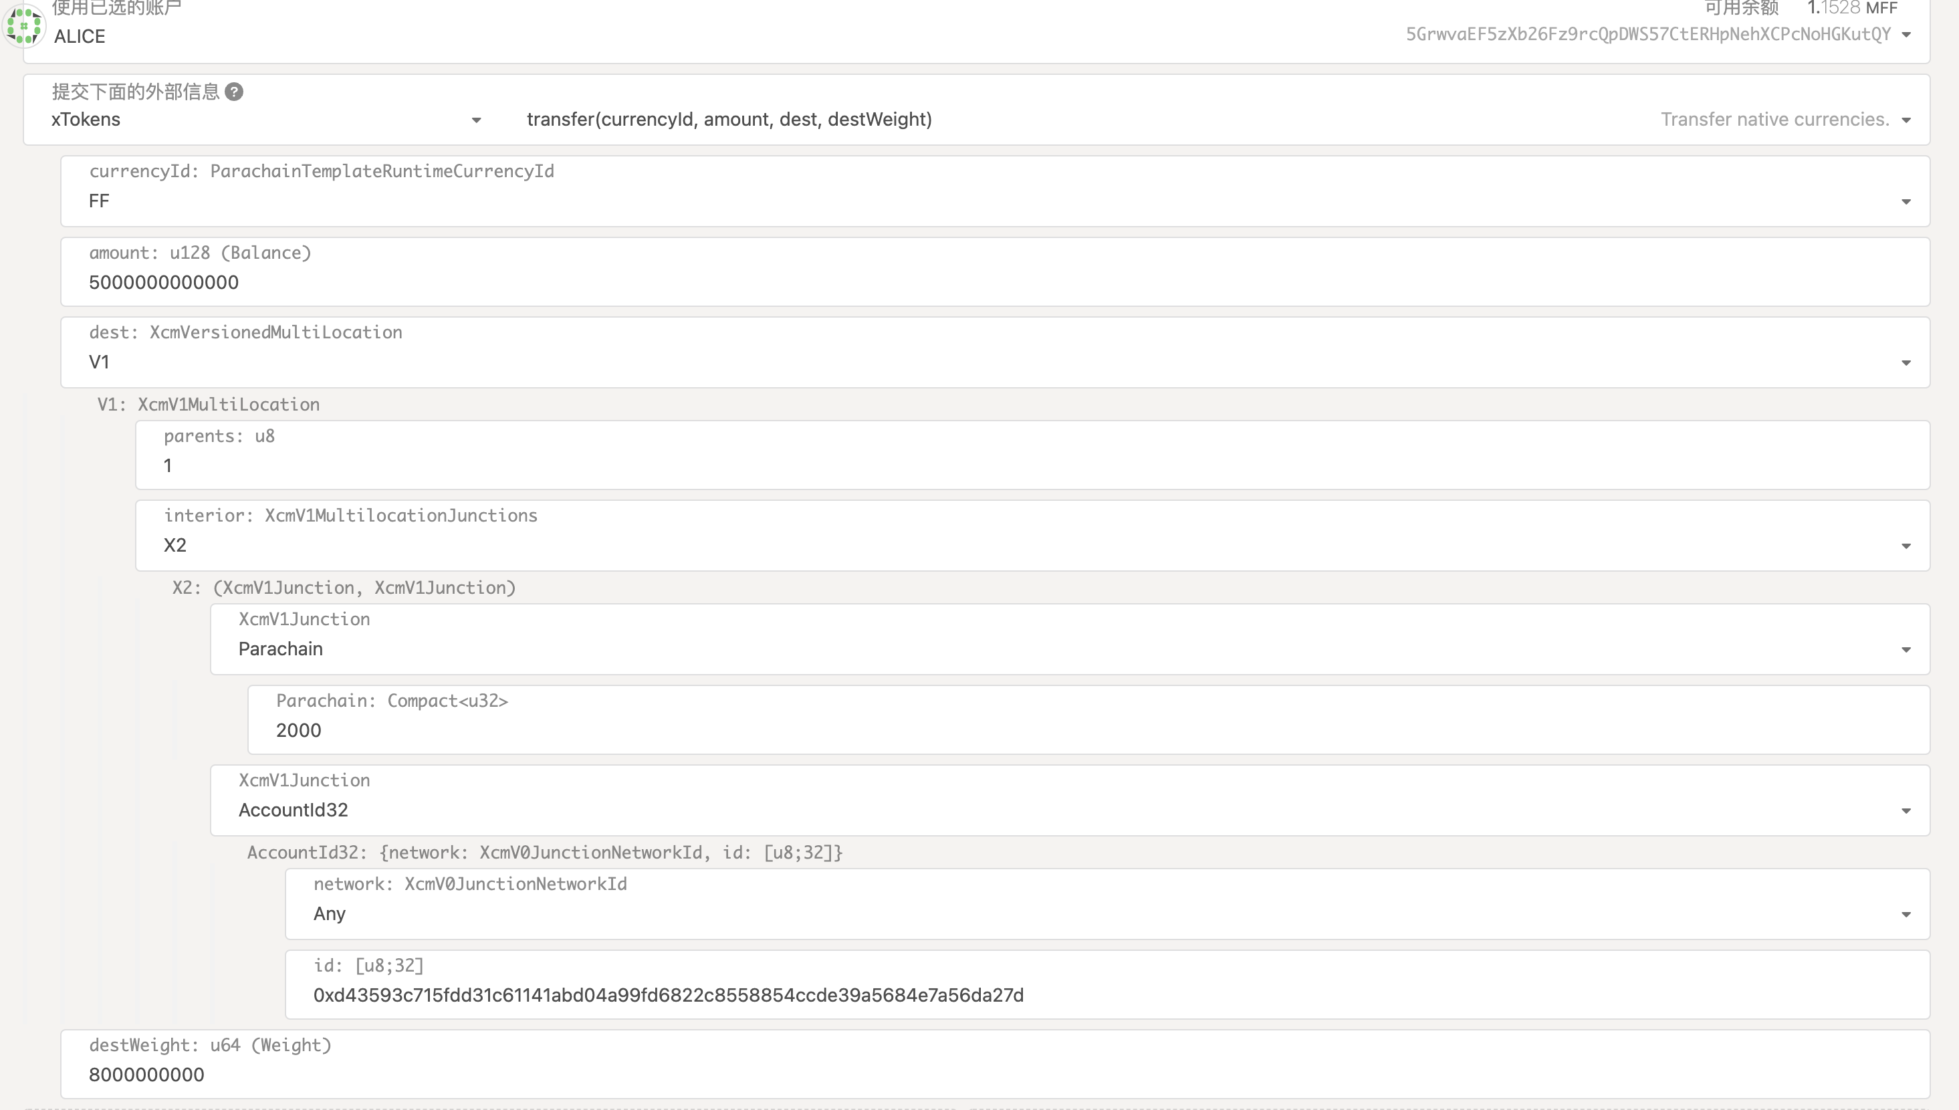Open the account address dropdown arrow

coord(1906,35)
